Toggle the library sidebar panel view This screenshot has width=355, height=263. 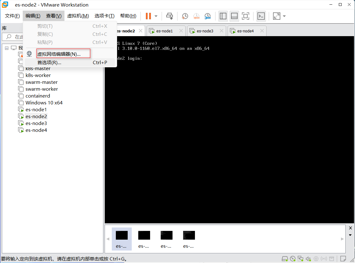coord(223,16)
